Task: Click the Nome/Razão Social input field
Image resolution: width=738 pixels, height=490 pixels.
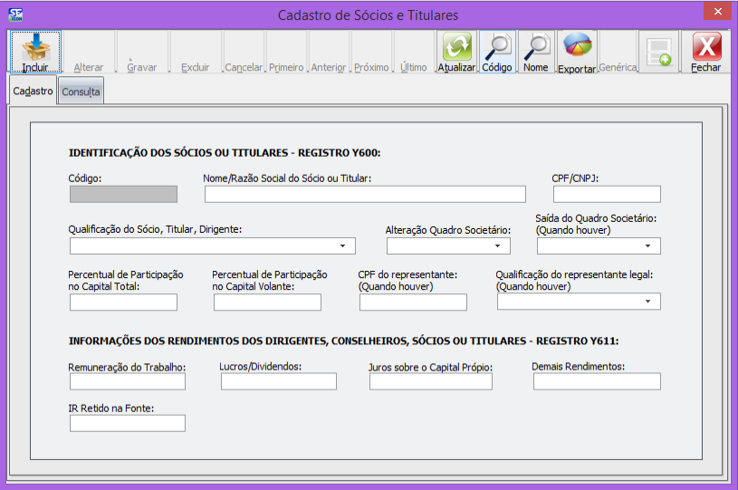Action: [x=365, y=194]
